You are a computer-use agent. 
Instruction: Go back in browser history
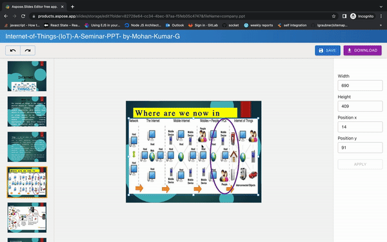[6, 16]
